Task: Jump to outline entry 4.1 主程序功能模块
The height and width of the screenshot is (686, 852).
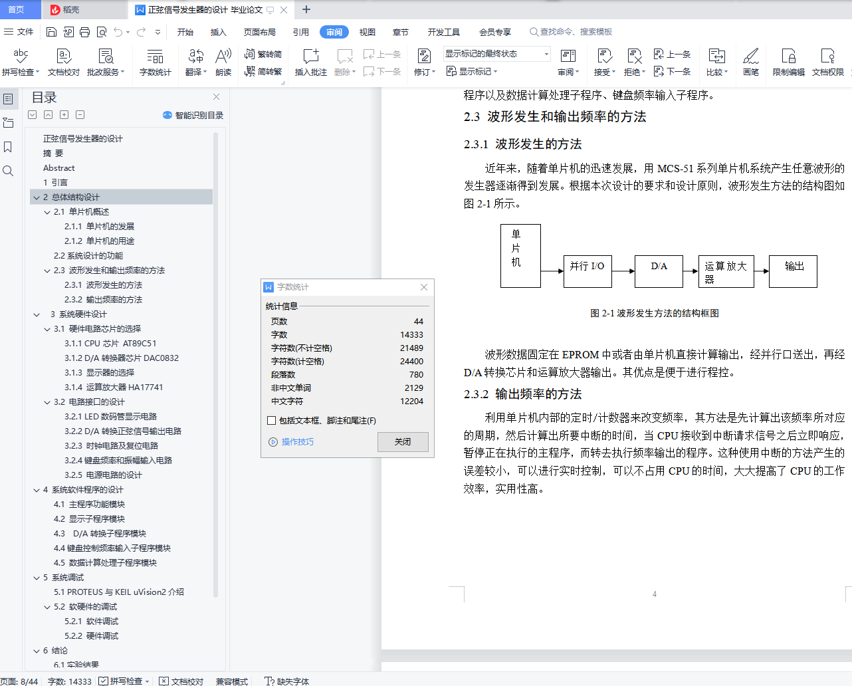Action: [89, 505]
